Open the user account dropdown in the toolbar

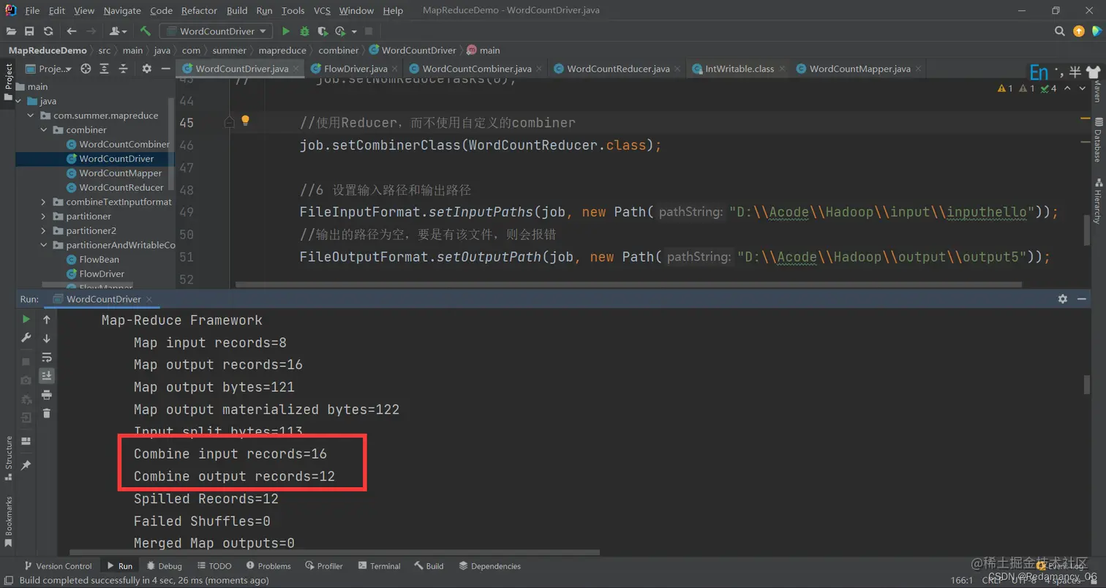[x=118, y=31]
